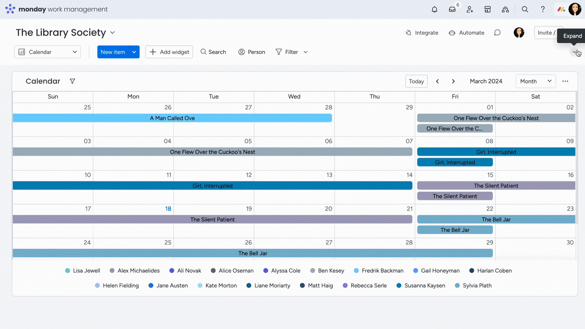Click the calendar filter icon
The image size is (585, 329).
click(x=72, y=81)
